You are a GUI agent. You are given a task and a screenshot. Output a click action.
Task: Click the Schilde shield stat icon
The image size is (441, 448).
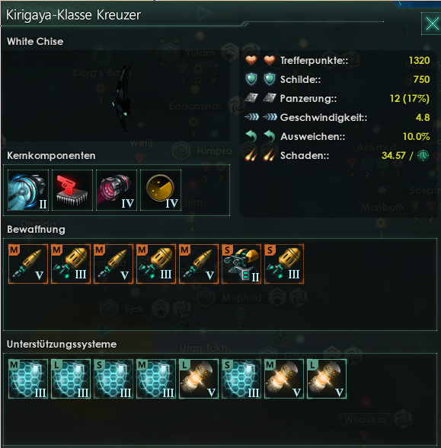coord(251,79)
